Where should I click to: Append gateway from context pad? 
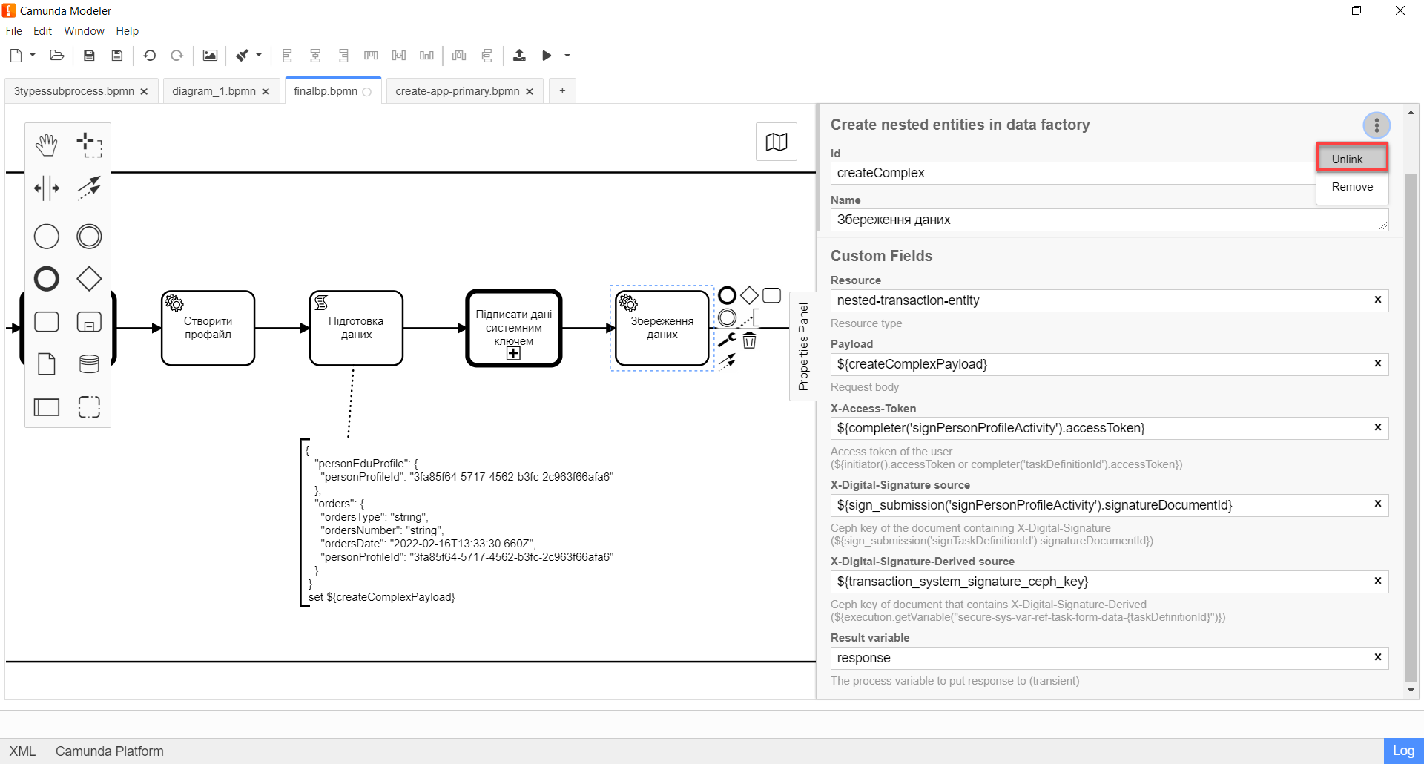click(x=749, y=295)
